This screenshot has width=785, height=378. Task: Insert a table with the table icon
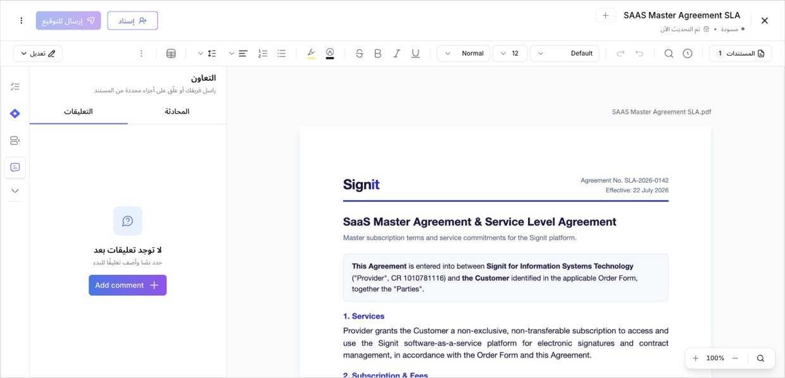171,54
